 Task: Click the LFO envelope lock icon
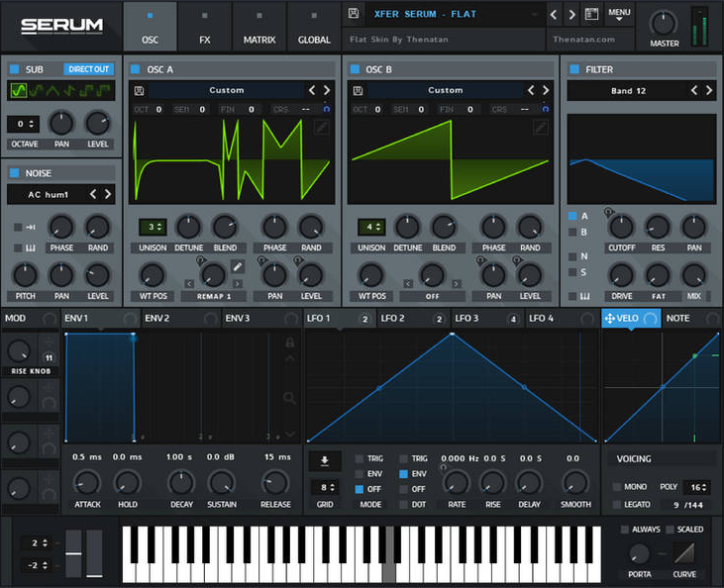(289, 342)
